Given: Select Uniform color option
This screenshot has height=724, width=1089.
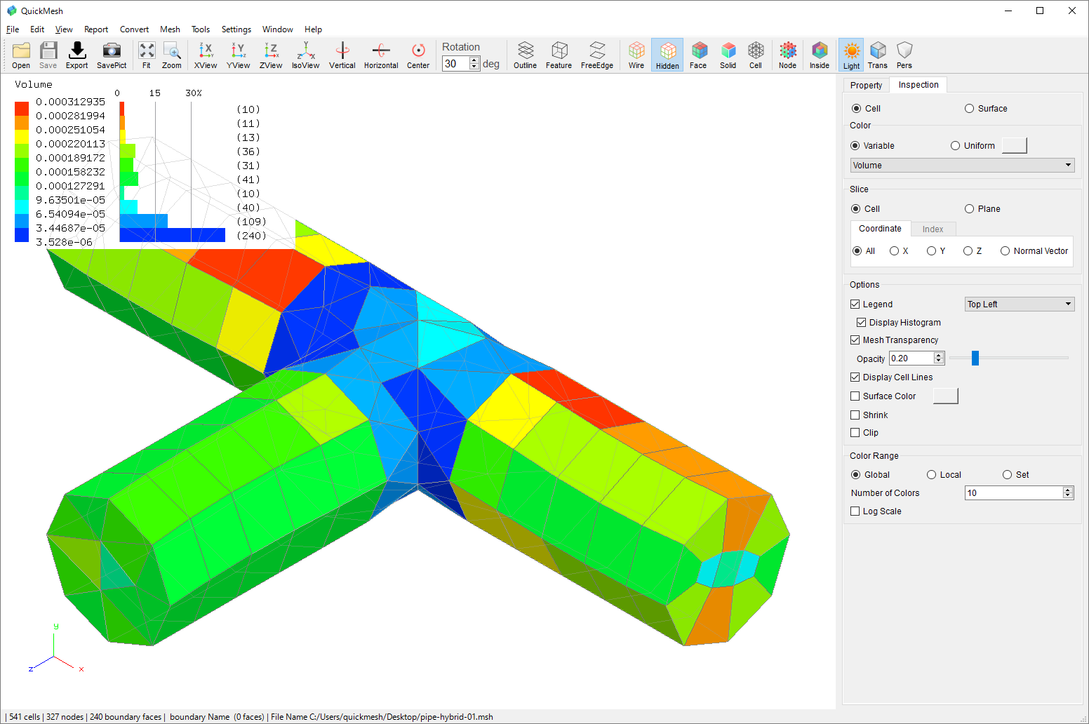Looking at the screenshot, I should pos(955,146).
